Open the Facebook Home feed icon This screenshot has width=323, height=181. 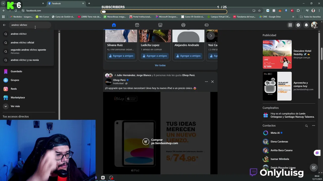pyautogui.click(x=114, y=25)
